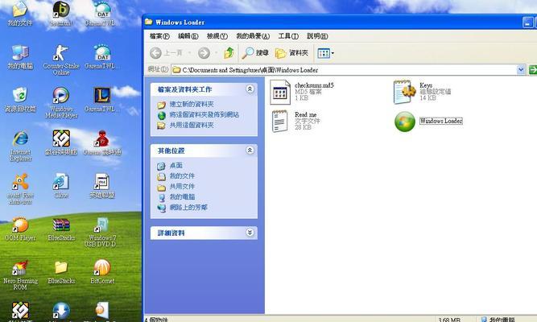The height and width of the screenshot is (322, 537).
Task: Open the 工具(T) menu
Action: point(288,36)
